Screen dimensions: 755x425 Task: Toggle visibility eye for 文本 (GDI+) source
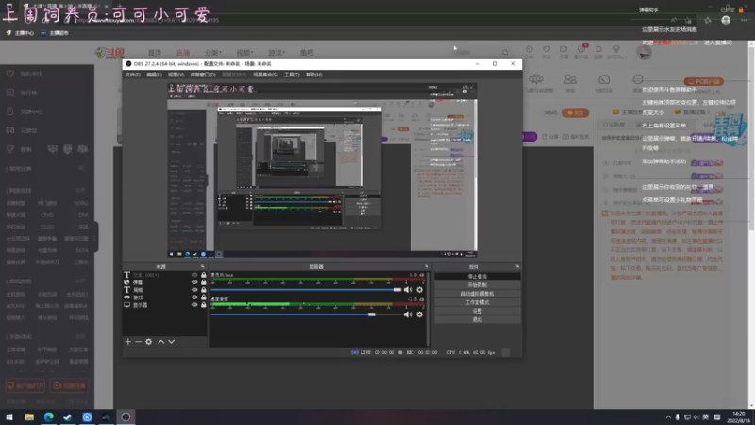[194, 275]
